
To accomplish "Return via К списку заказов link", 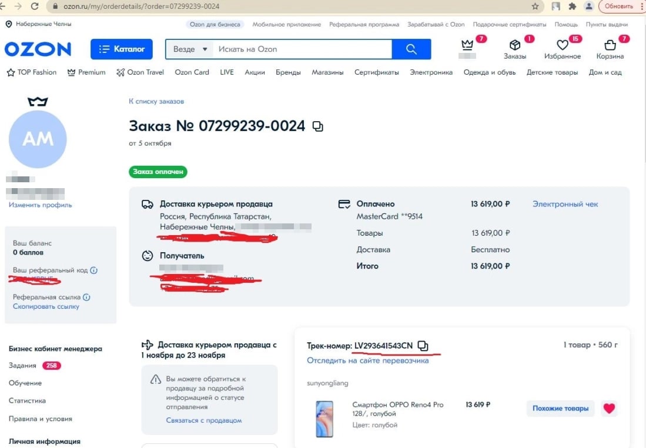I will pos(156,101).
